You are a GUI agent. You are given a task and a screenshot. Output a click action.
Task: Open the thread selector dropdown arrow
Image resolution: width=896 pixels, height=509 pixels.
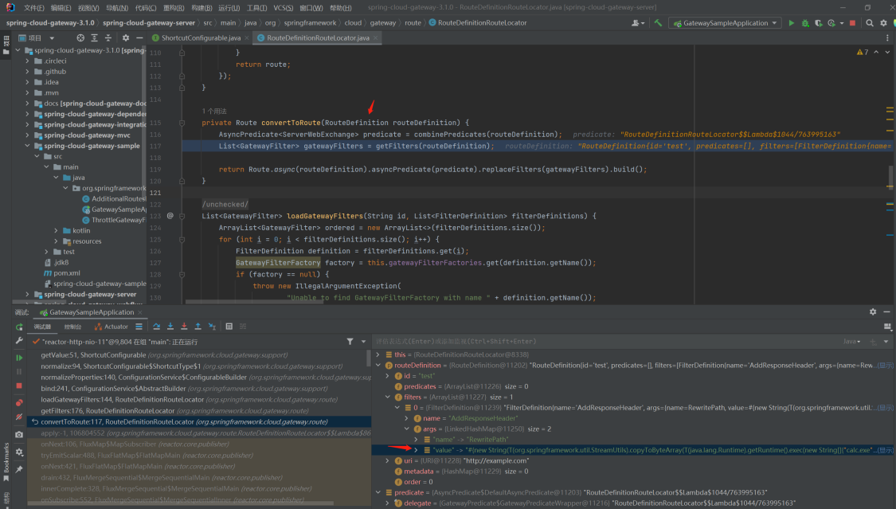point(363,342)
